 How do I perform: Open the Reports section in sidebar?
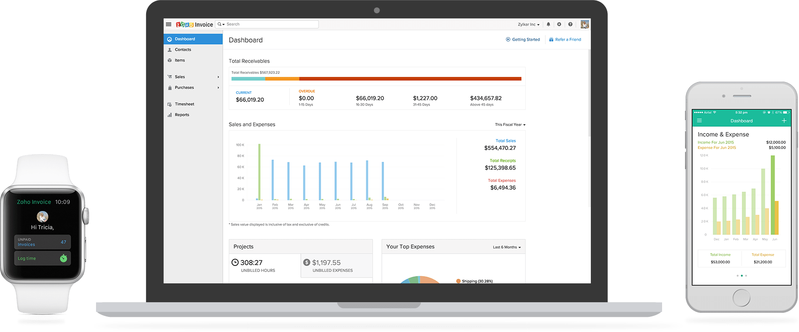[x=182, y=115]
